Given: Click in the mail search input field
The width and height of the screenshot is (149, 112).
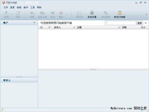Looking at the screenshot, I should point(120,23).
